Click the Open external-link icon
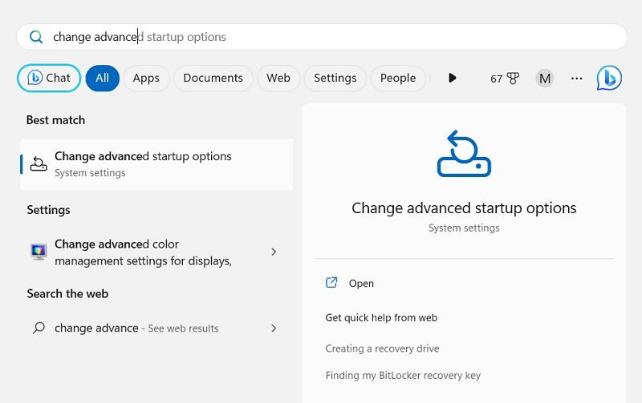 click(331, 283)
